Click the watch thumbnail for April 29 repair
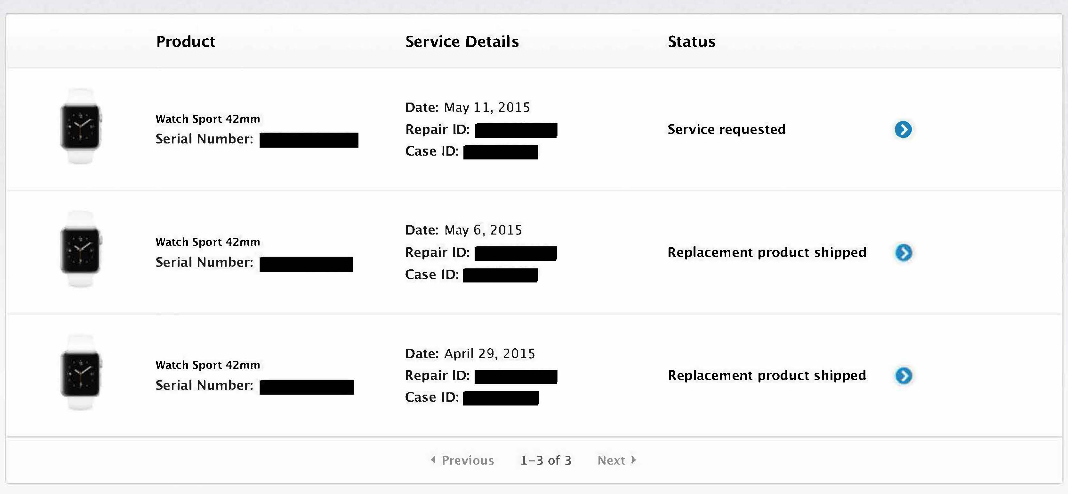 tap(80, 372)
